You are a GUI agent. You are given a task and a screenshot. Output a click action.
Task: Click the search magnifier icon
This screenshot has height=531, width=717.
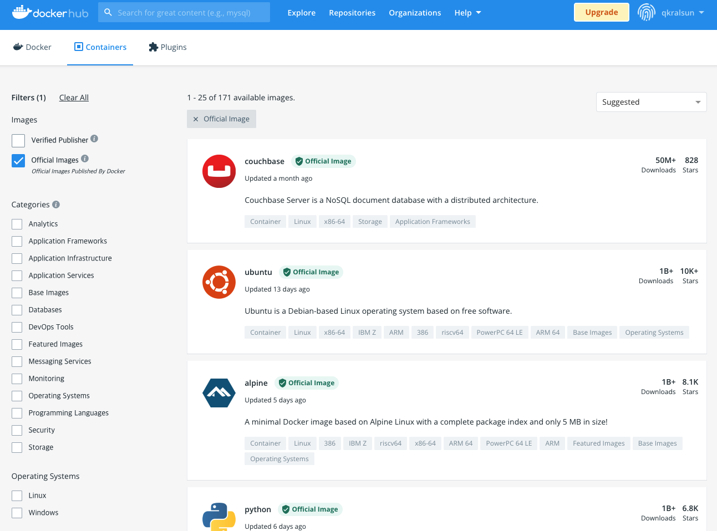pos(108,12)
